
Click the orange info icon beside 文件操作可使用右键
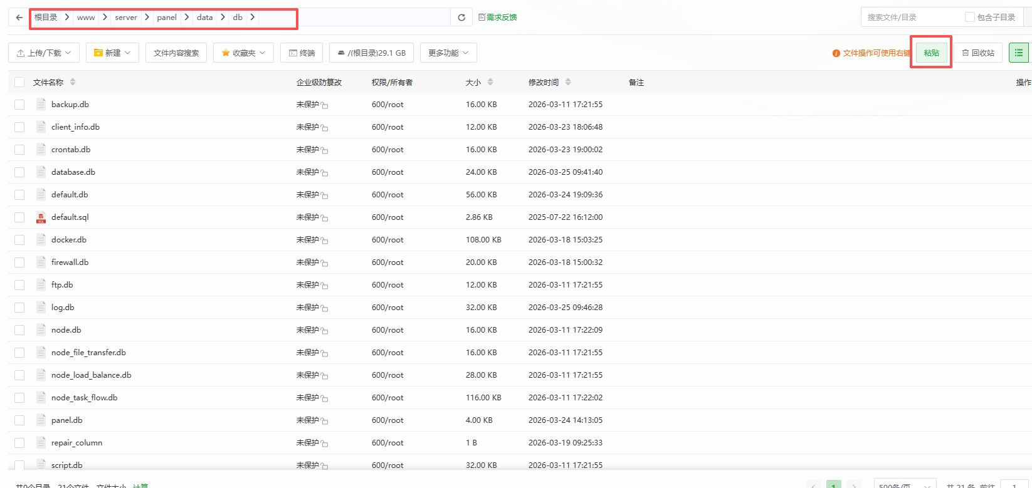pos(836,53)
